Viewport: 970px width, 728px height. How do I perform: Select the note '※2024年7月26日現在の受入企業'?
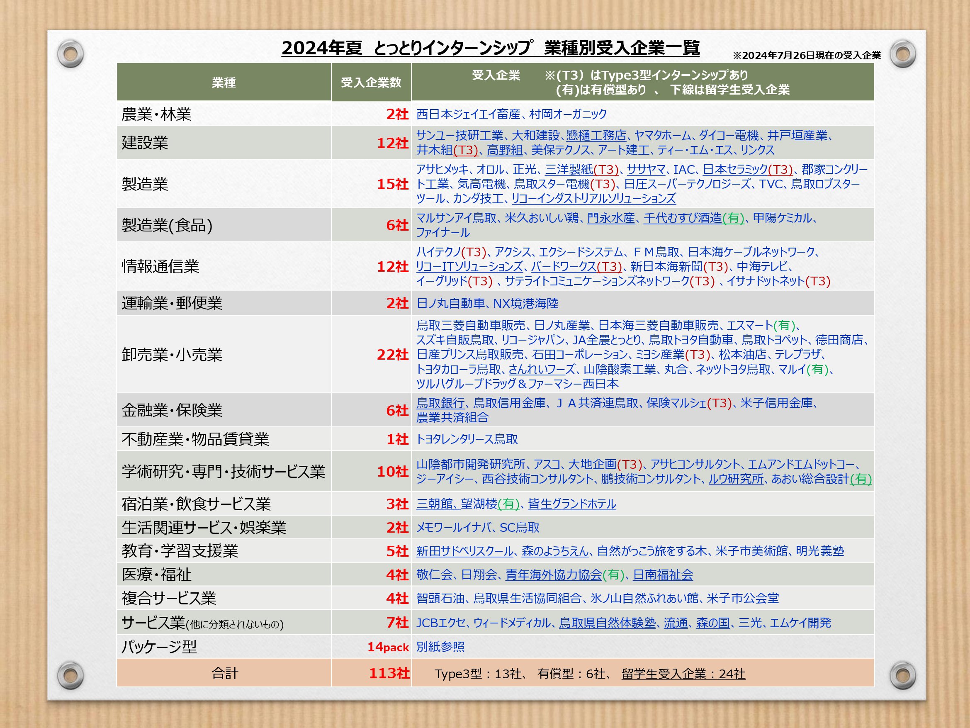point(807,55)
